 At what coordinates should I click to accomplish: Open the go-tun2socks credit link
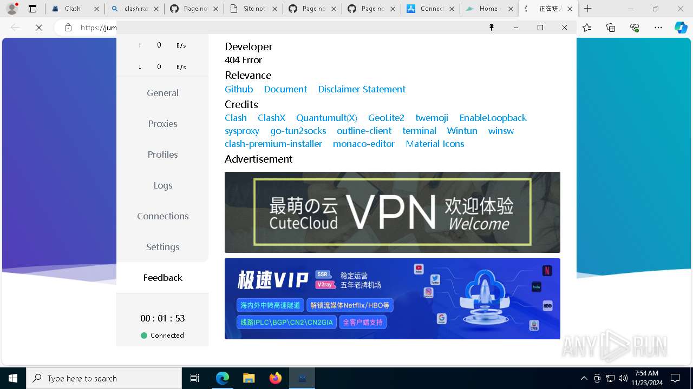click(298, 131)
